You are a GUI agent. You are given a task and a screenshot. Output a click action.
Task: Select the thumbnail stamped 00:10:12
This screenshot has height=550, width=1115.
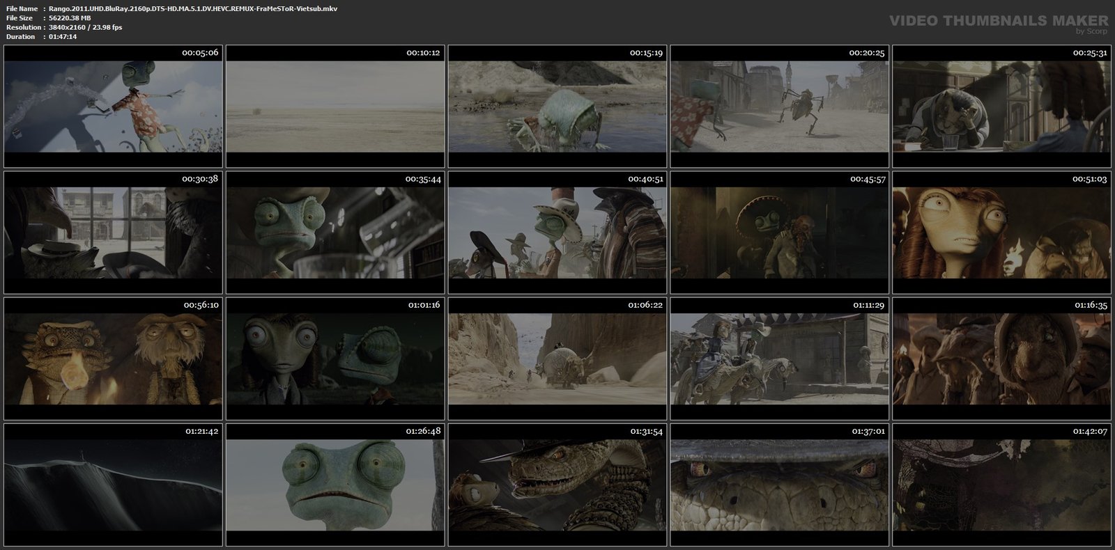(335, 107)
